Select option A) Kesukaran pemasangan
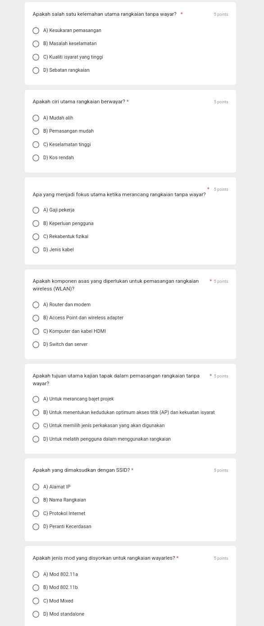Screen dimensions: 264x626 click(36, 31)
